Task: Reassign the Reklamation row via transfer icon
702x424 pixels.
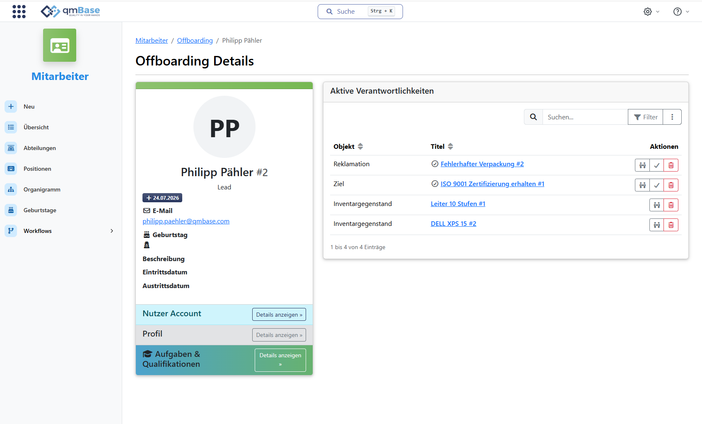Action: click(x=642, y=165)
